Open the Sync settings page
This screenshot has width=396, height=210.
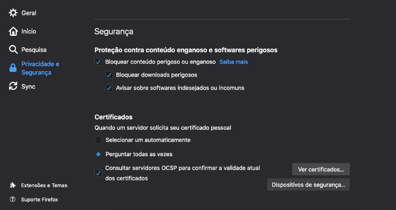point(28,87)
